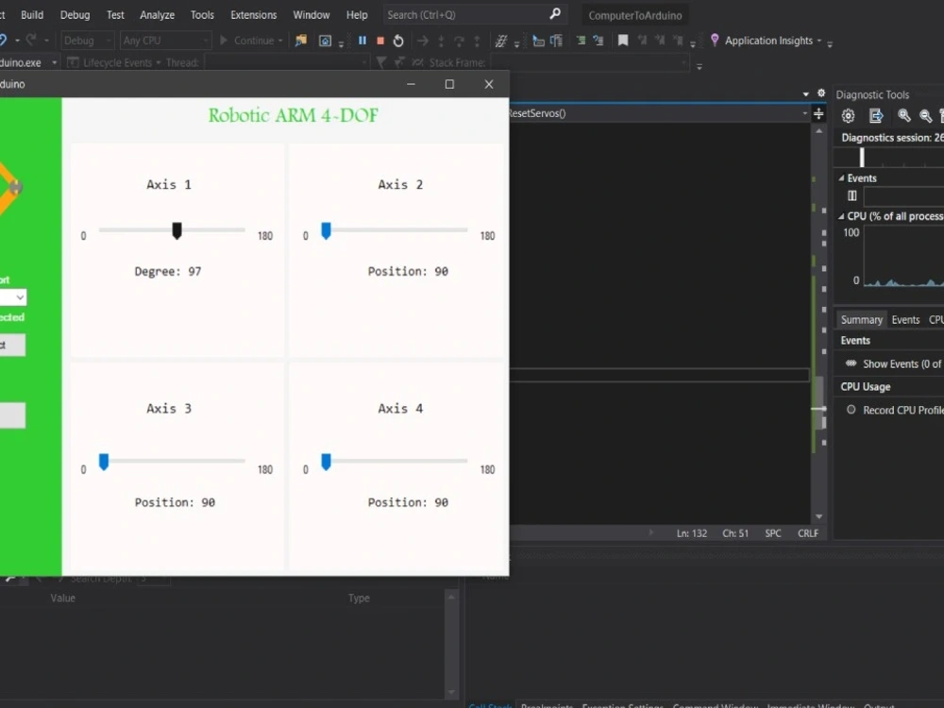The height and width of the screenshot is (708, 944).
Task: Click the Break All pause icon
Action: [x=362, y=41]
